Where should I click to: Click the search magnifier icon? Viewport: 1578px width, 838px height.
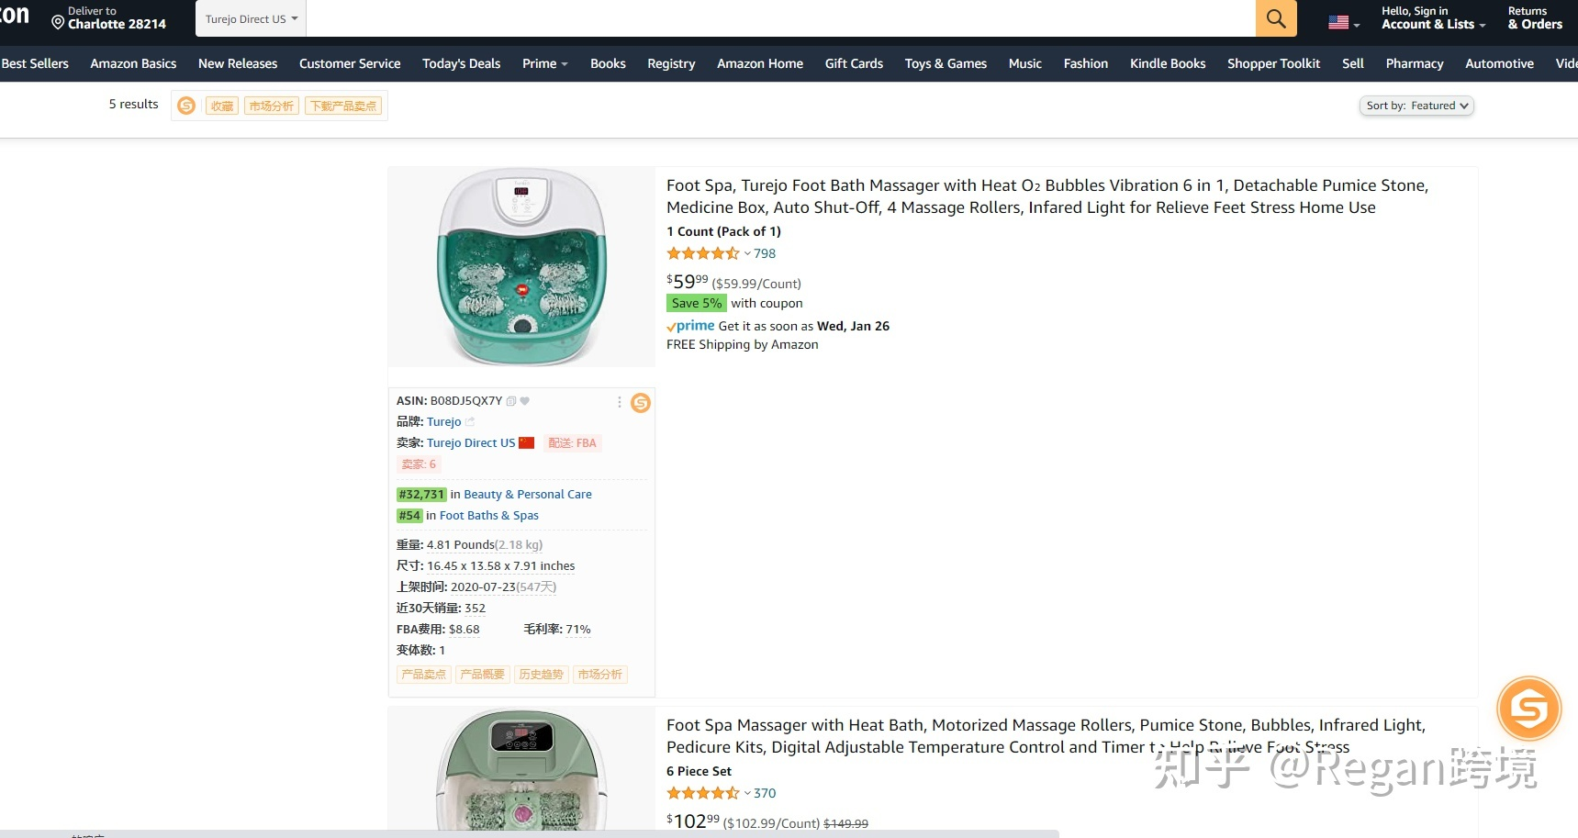pos(1274,17)
